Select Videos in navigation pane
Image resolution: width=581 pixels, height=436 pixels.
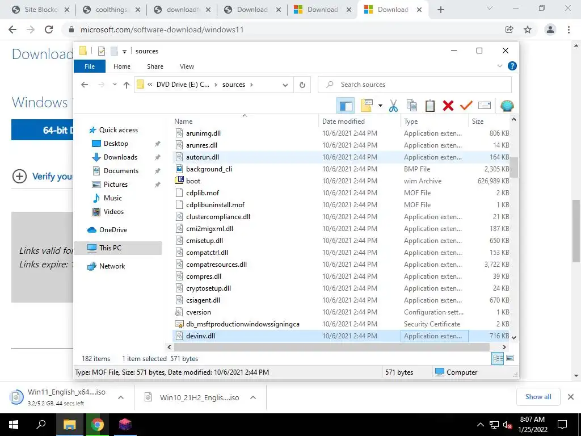[x=113, y=212]
